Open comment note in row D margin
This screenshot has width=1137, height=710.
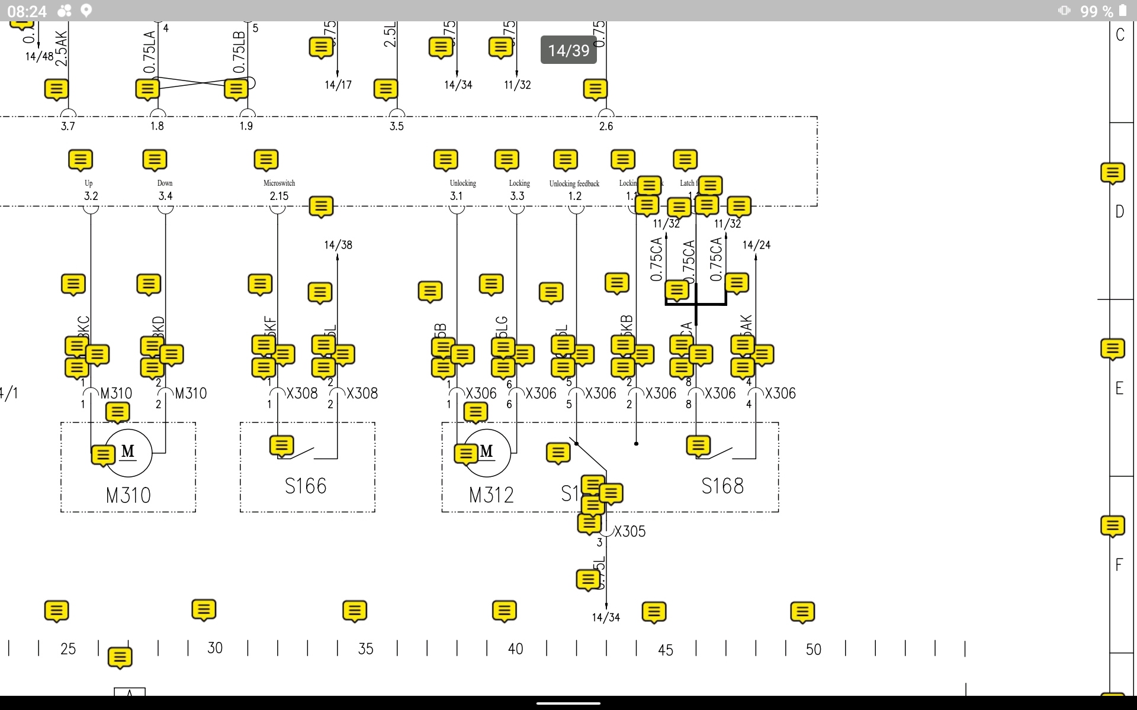pyautogui.click(x=1112, y=173)
